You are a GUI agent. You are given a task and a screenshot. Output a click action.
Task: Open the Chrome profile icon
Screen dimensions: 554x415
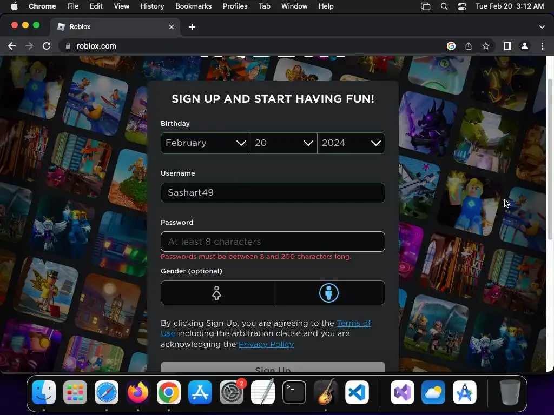click(525, 46)
